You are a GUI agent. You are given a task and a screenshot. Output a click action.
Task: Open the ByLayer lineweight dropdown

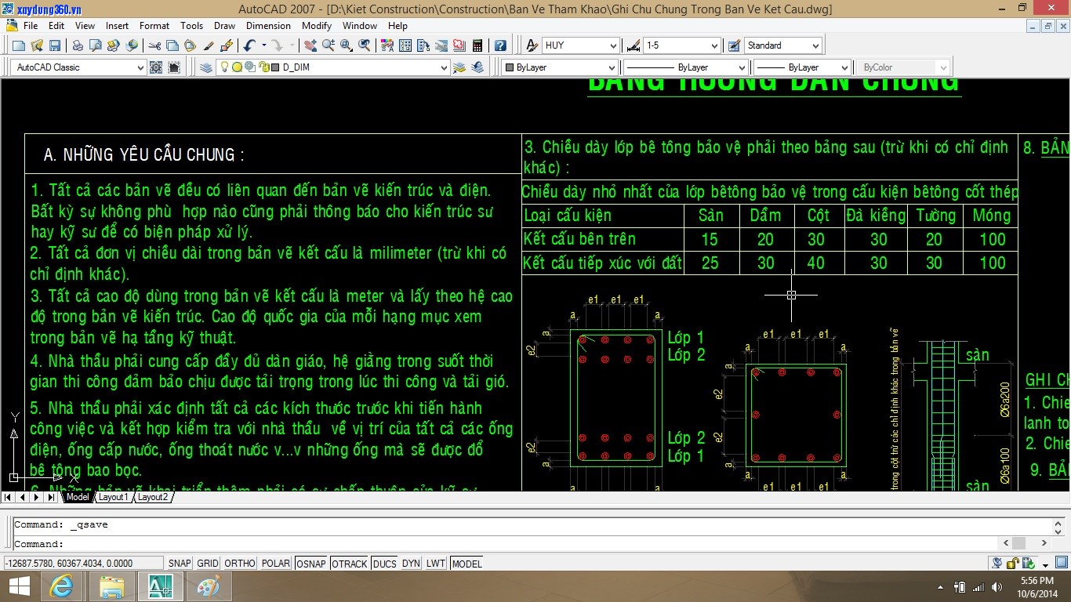844,67
